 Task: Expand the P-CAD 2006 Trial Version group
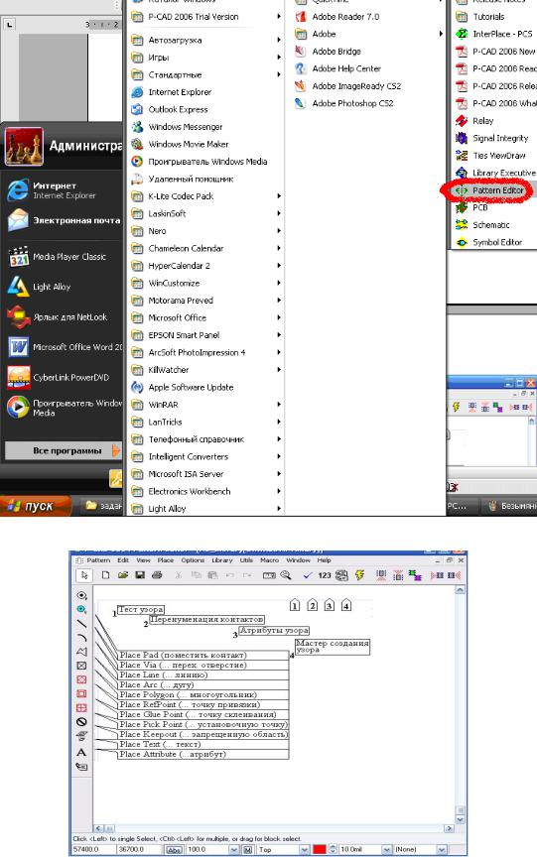pos(206,17)
